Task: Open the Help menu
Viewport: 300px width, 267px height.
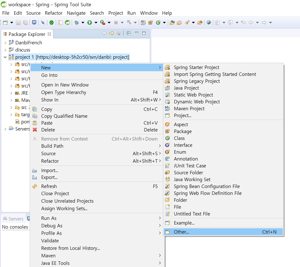Action: (x=167, y=13)
